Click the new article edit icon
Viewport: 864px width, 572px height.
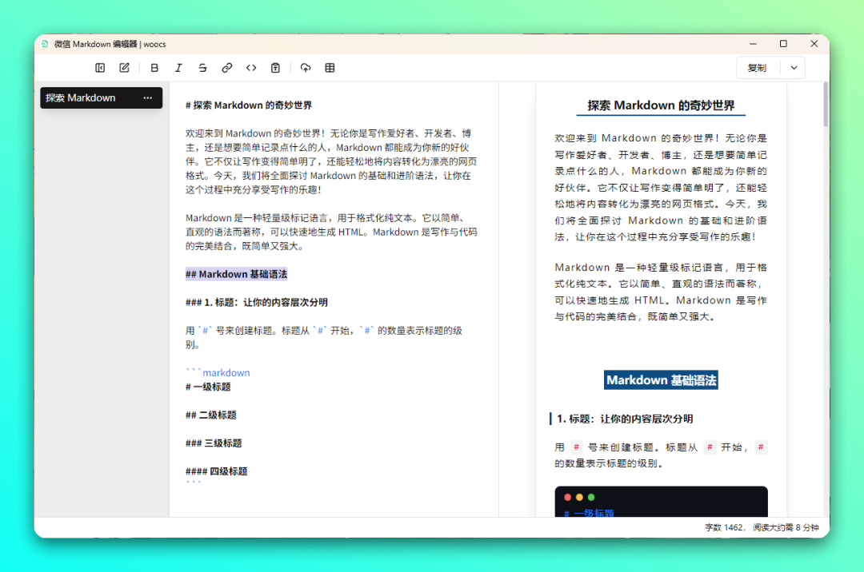(x=125, y=68)
